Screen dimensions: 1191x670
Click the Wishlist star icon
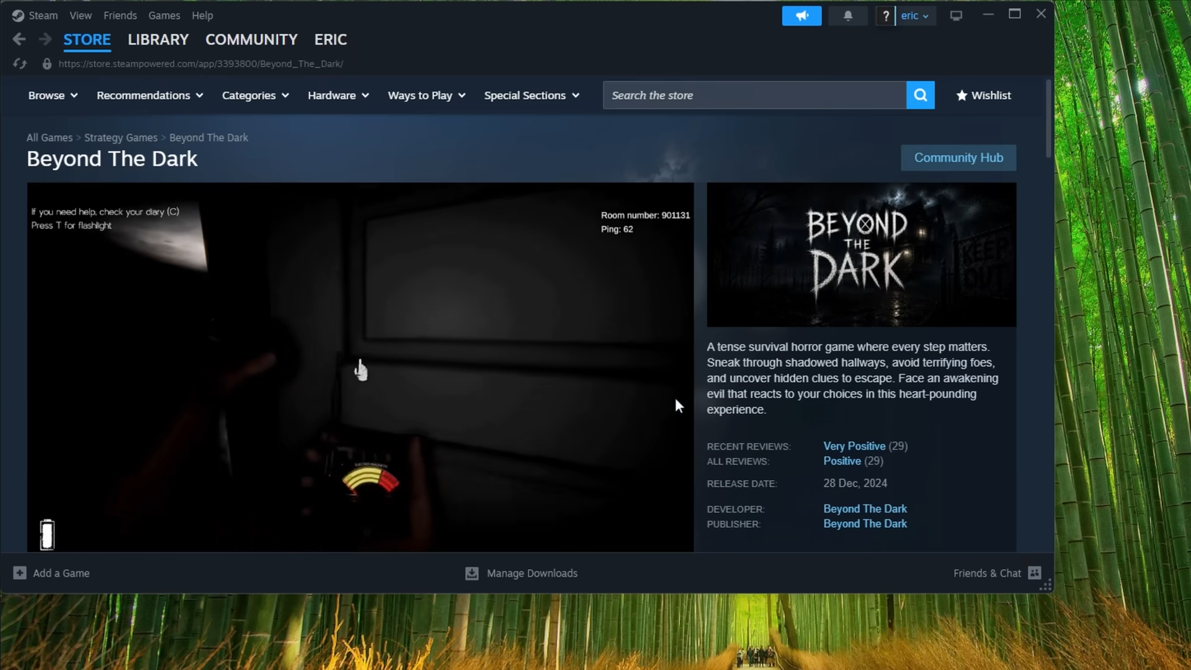[x=961, y=95]
